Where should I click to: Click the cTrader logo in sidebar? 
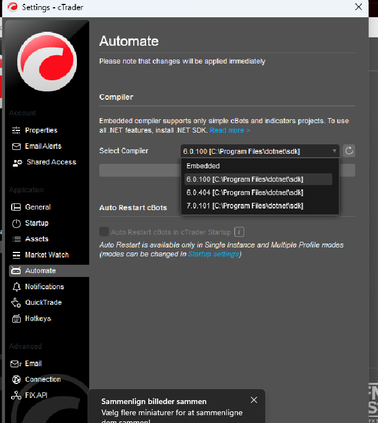[47, 61]
